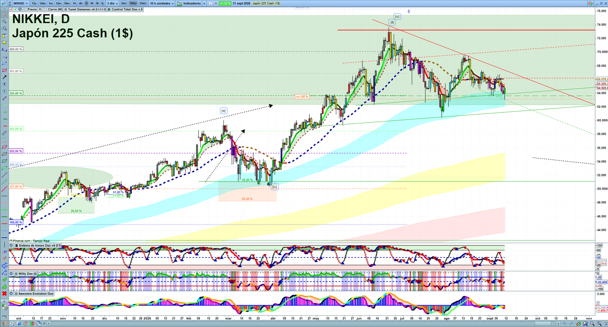Close the Sistema de trenes Doc panel

11,245
